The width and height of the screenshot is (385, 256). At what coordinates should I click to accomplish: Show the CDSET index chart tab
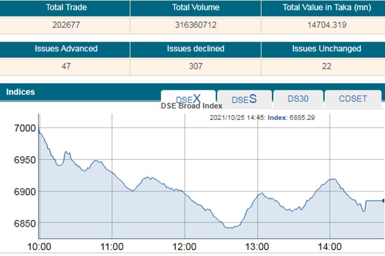pyautogui.click(x=353, y=99)
